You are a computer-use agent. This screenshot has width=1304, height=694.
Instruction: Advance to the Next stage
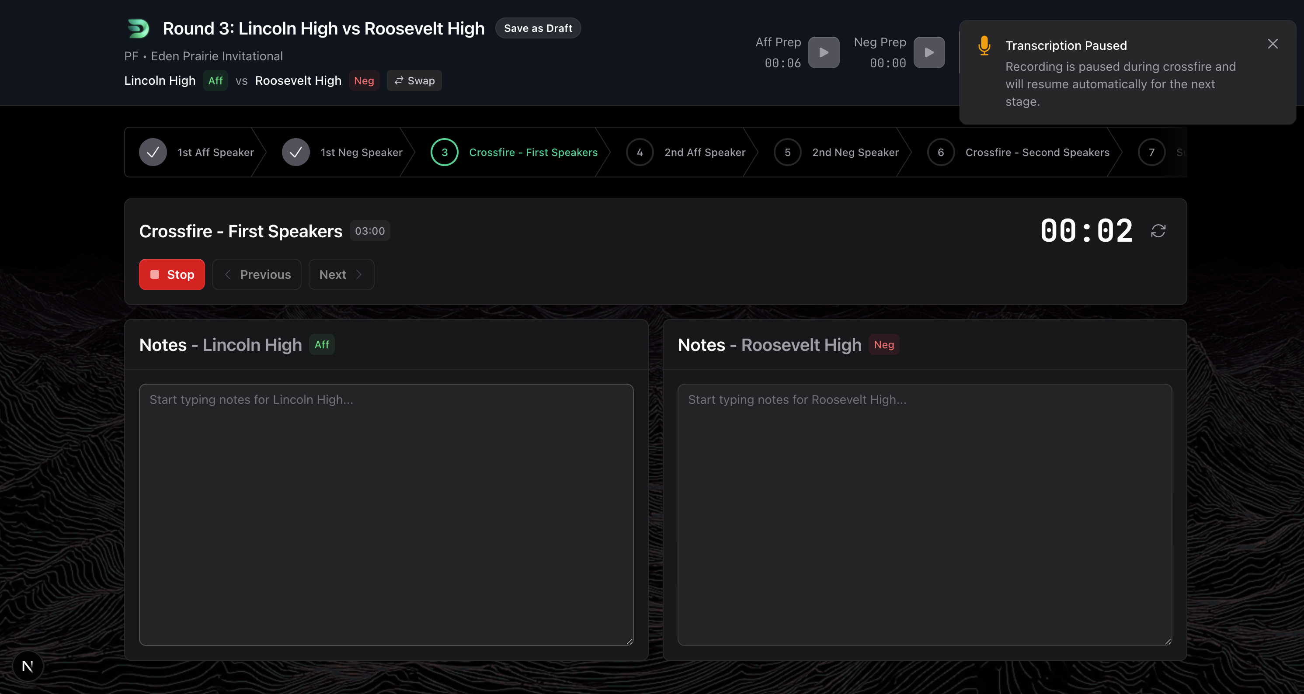click(341, 274)
